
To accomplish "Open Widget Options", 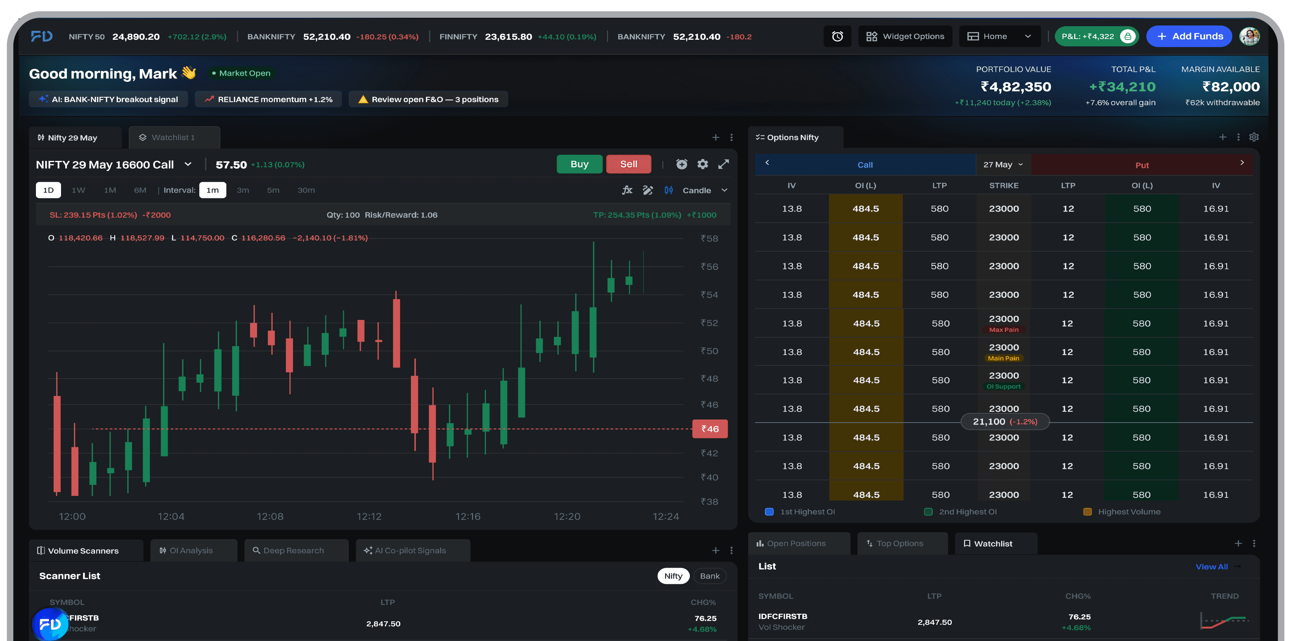I will point(905,36).
